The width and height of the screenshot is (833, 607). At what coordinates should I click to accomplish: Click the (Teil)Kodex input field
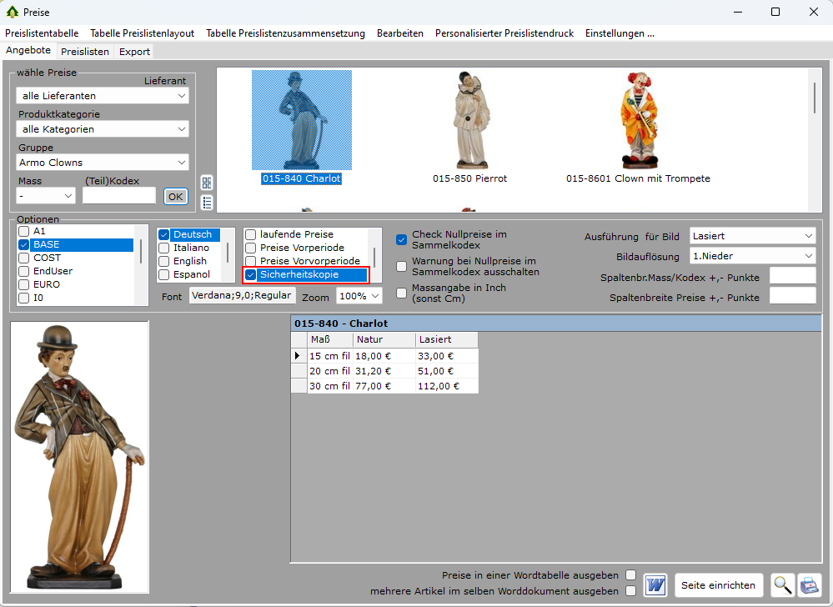(119, 196)
